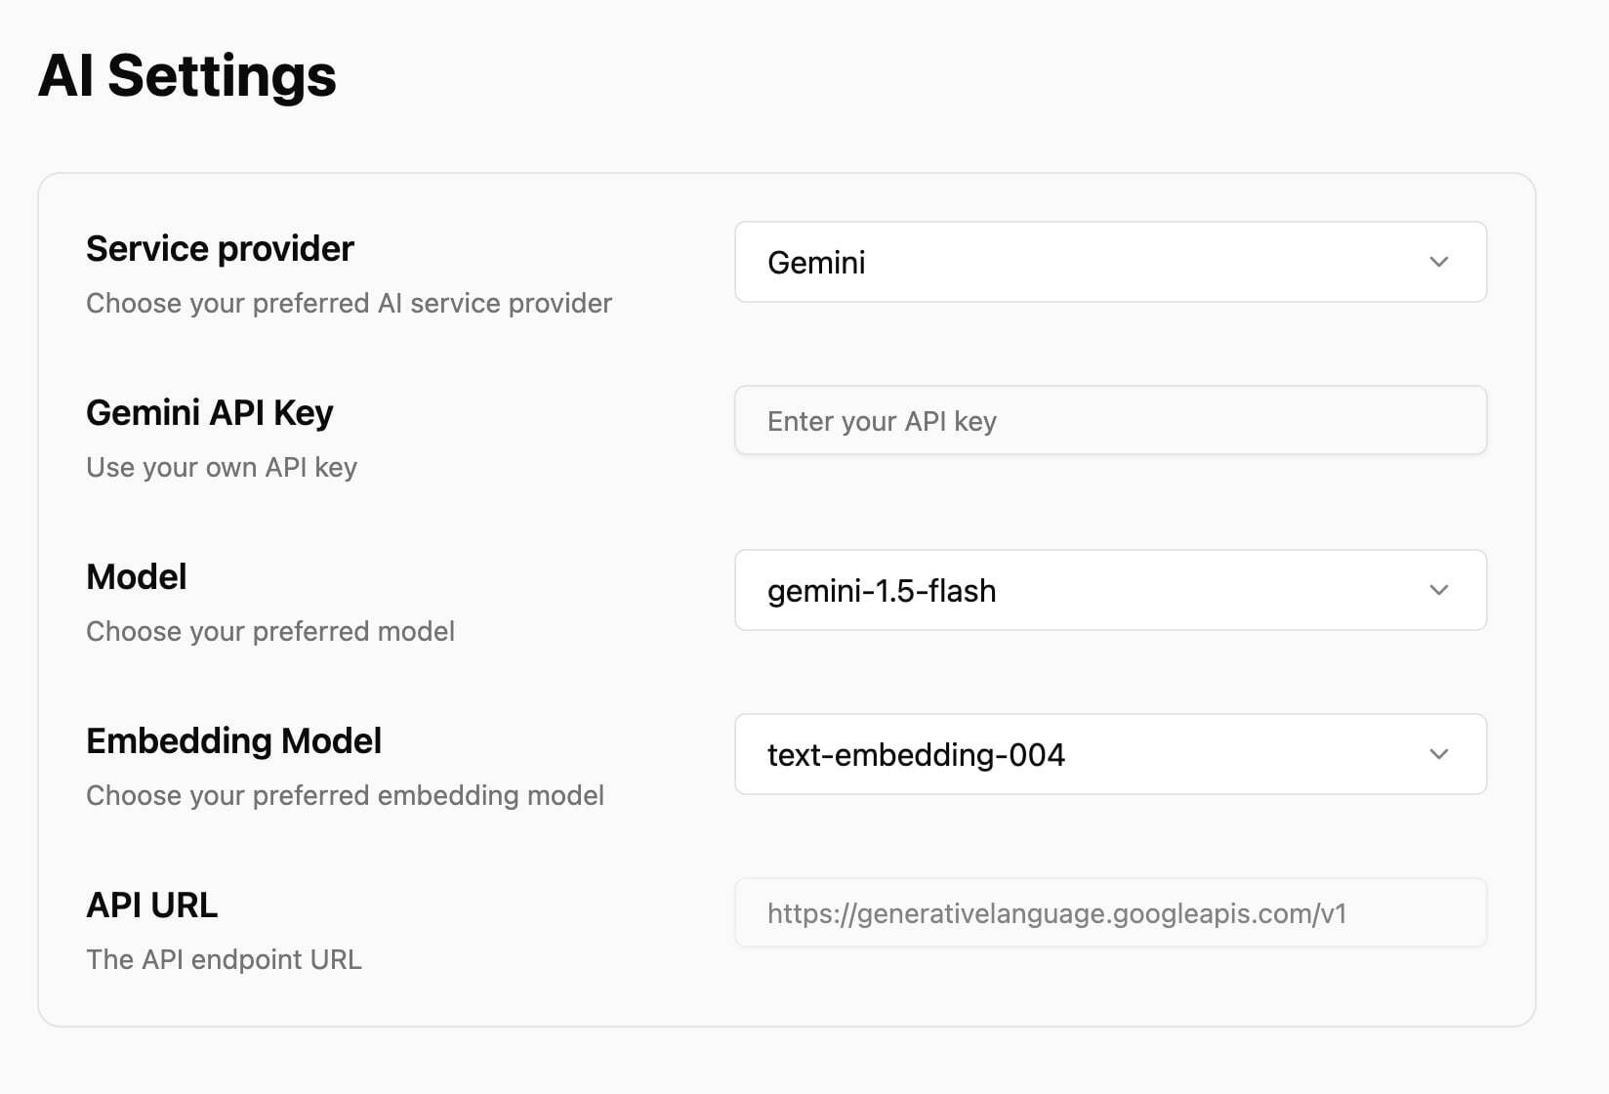Open the Embedding Model dropdown

(x=1109, y=754)
